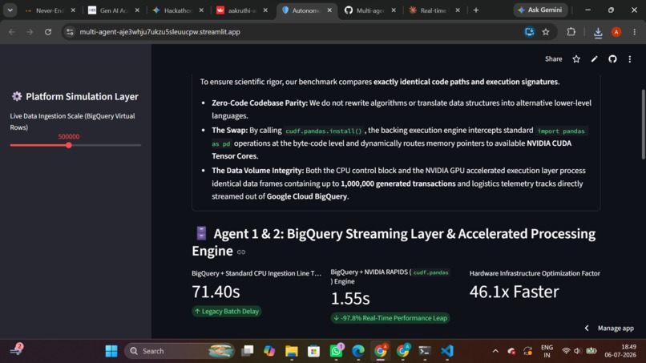This screenshot has height=363, width=646.
Task: Open the Chrome three-dot menu
Action: 634,32
